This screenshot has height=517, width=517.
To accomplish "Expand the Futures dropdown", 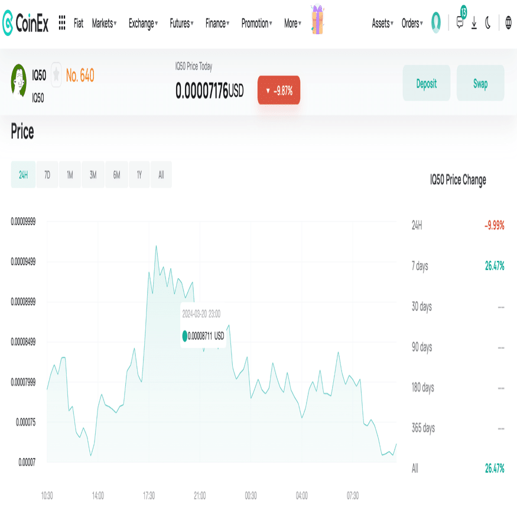I will click(x=180, y=24).
